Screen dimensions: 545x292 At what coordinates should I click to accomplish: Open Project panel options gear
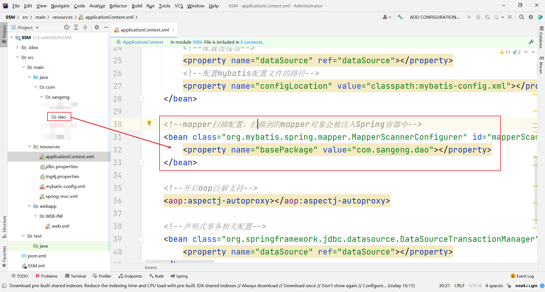97,27
